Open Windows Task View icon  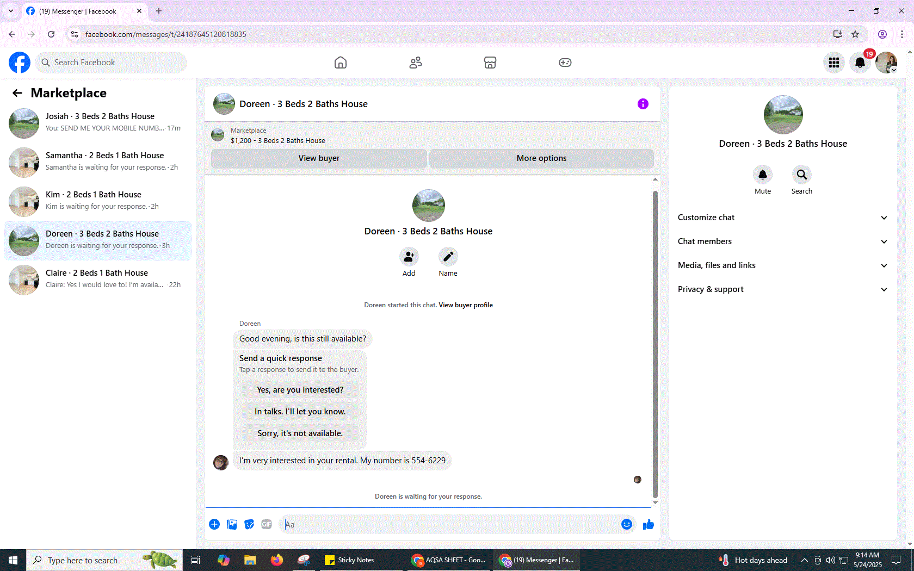[196, 560]
